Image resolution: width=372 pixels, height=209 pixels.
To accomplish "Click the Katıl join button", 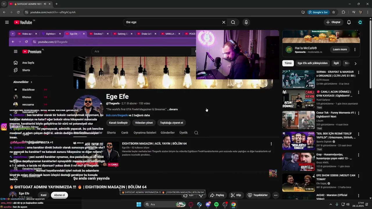I will (44, 195).
